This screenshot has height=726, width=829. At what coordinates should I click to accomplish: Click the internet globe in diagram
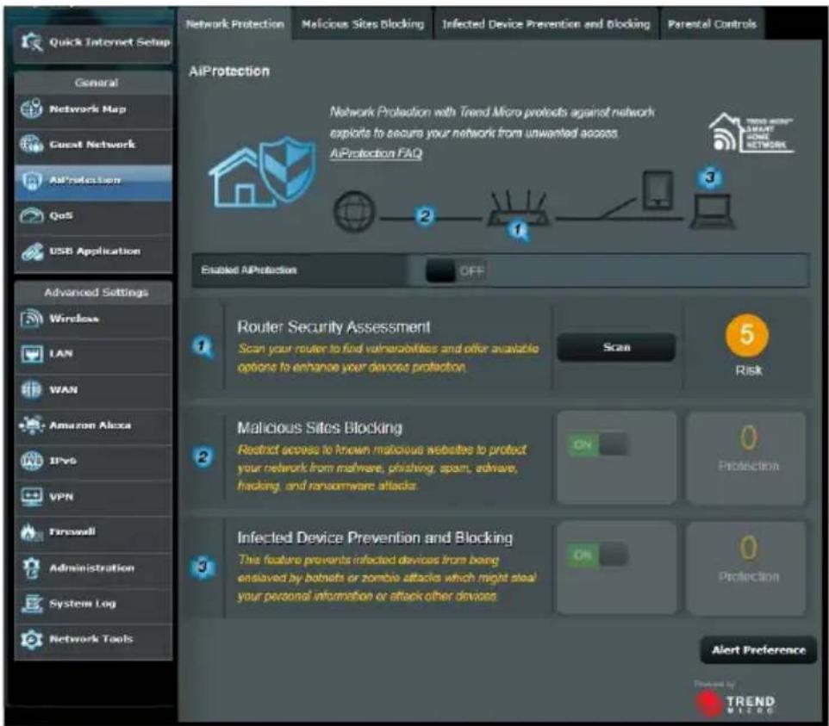point(354,211)
